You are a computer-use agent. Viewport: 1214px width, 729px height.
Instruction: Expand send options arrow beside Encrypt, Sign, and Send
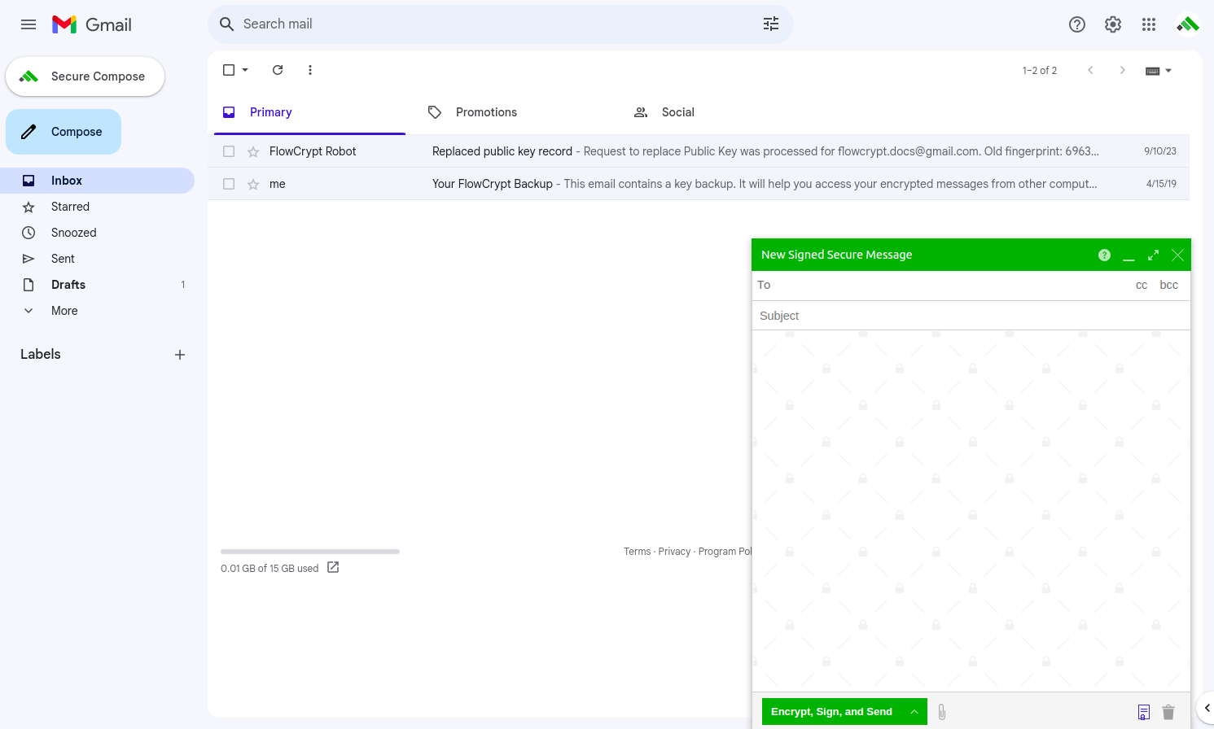[914, 712]
